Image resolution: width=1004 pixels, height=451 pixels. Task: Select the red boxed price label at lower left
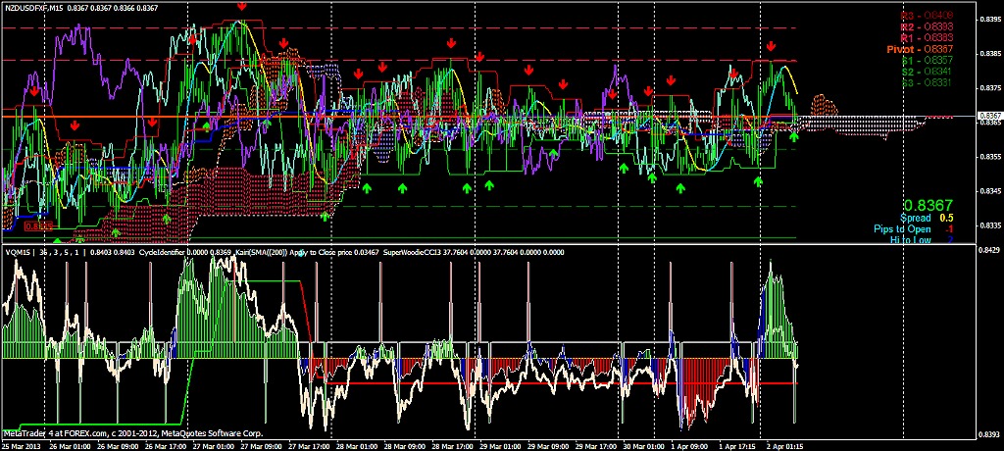37,225
